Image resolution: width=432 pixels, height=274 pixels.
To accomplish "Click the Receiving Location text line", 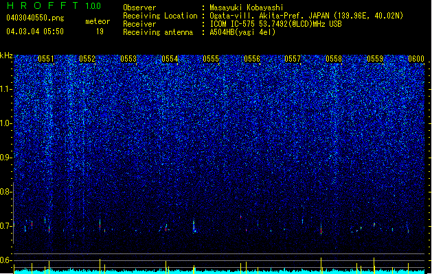I will tap(263, 16).
